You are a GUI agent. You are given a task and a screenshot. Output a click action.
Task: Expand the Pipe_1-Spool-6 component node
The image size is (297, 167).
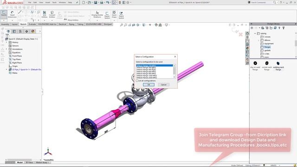6,70
